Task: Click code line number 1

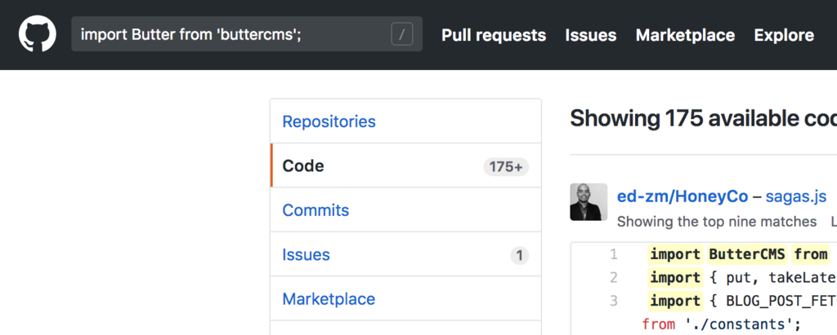Action: [x=613, y=254]
